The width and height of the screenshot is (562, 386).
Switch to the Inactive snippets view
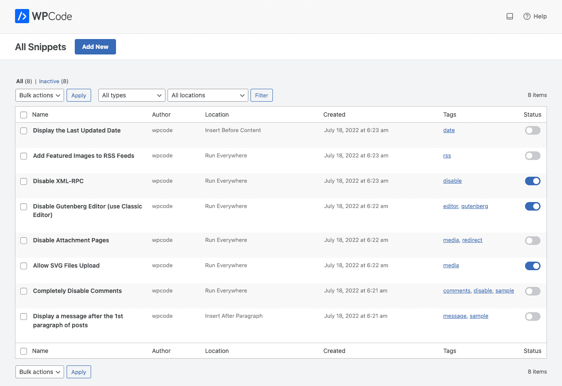pyautogui.click(x=49, y=81)
